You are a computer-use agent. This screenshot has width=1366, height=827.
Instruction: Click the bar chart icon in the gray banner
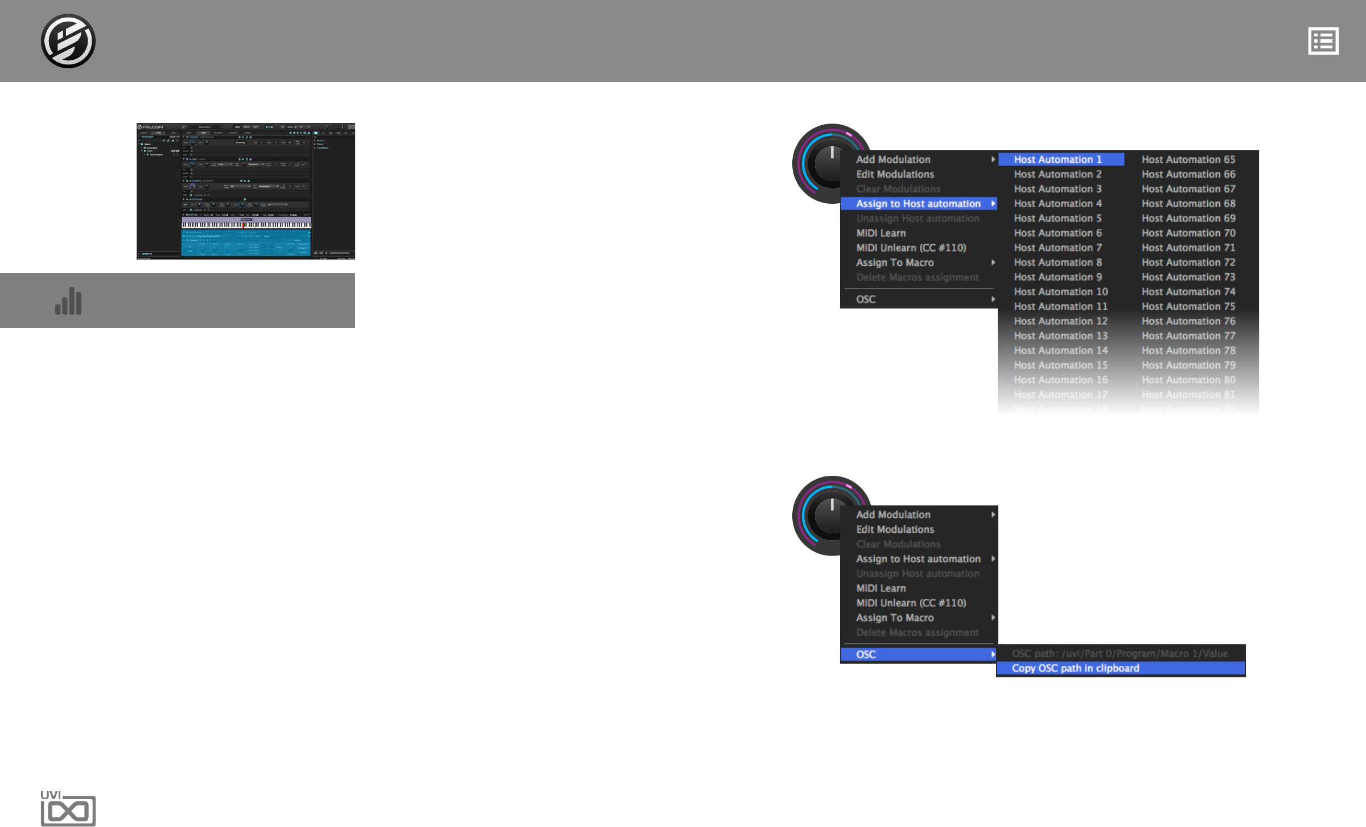(x=68, y=301)
